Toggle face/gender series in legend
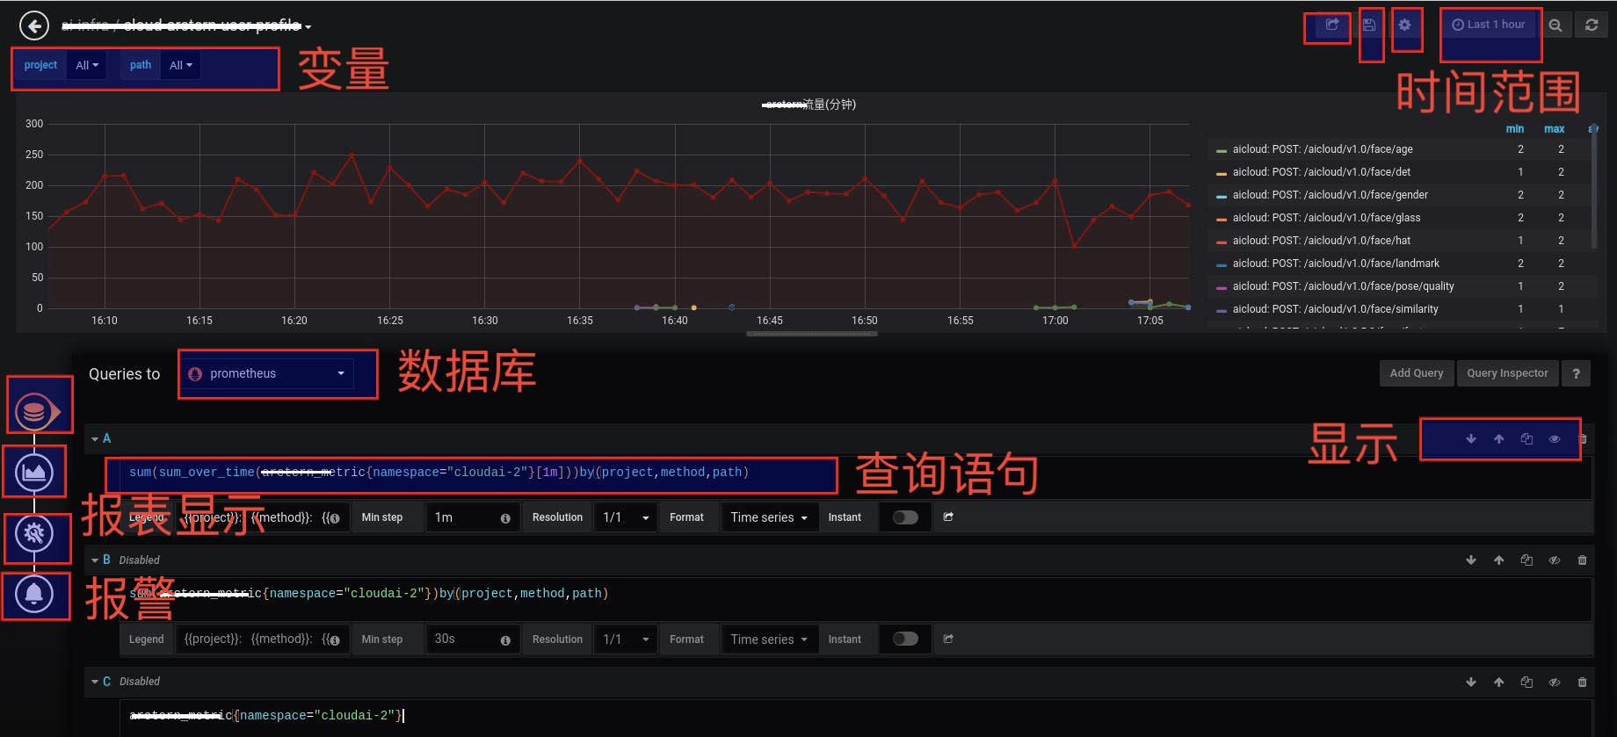1617x737 pixels. click(x=1330, y=195)
